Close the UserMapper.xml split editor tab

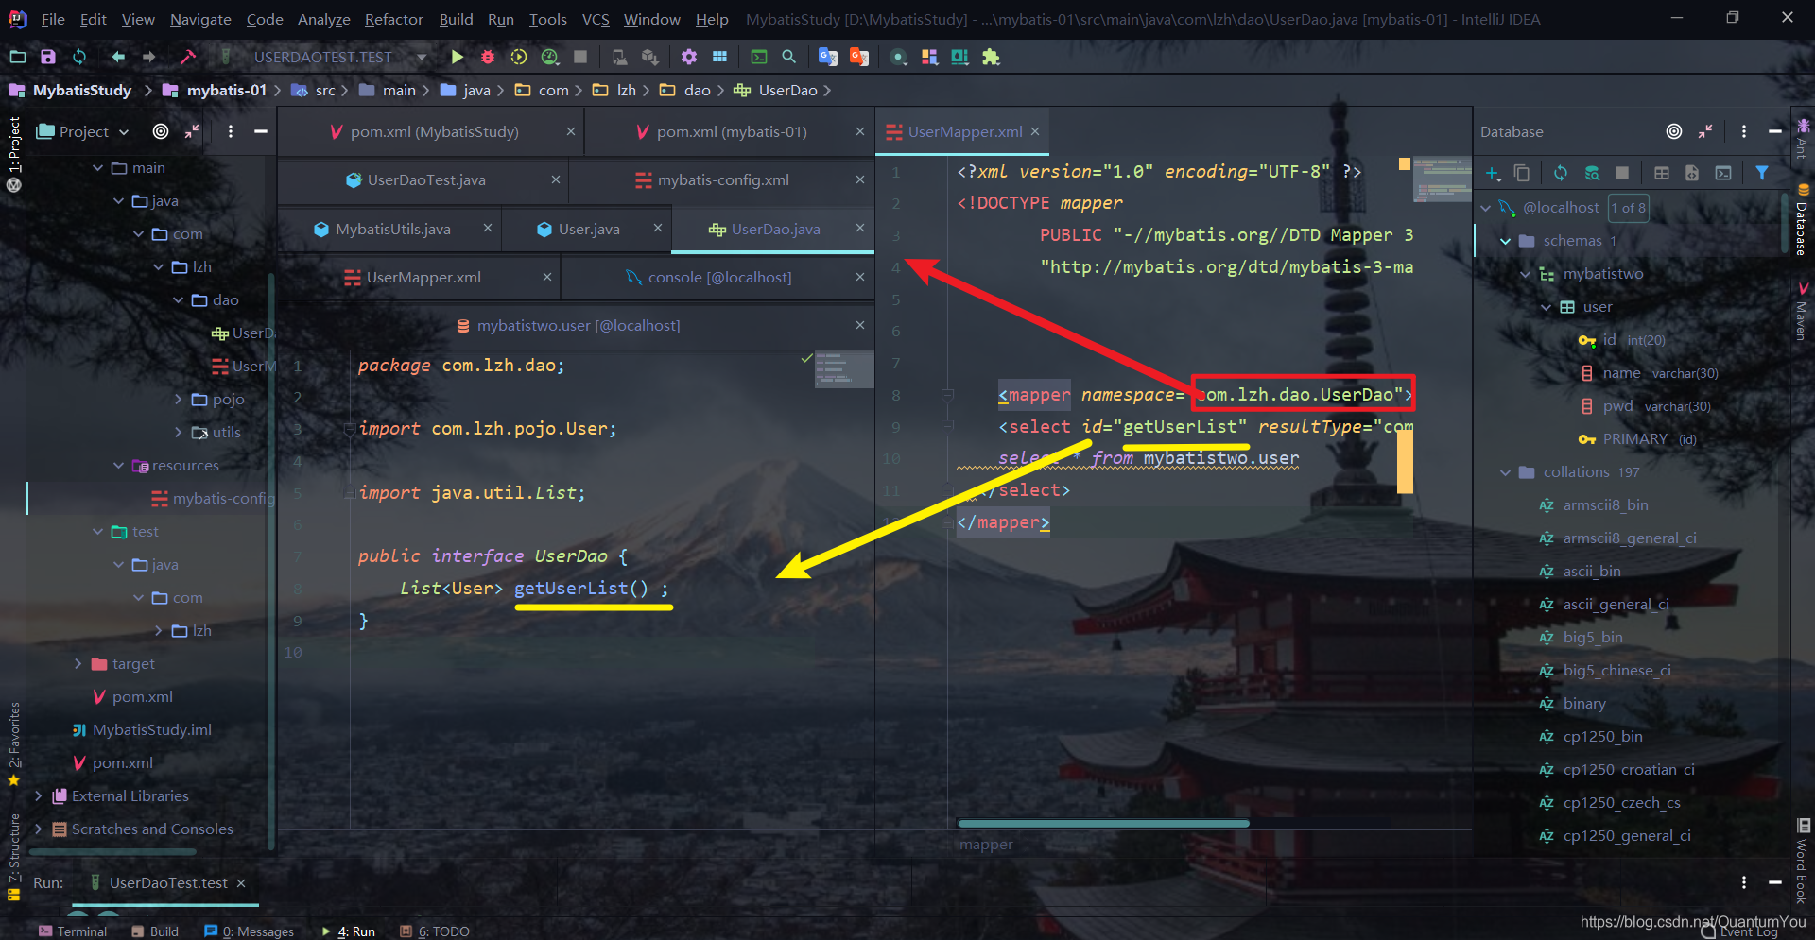pyautogui.click(x=1035, y=132)
